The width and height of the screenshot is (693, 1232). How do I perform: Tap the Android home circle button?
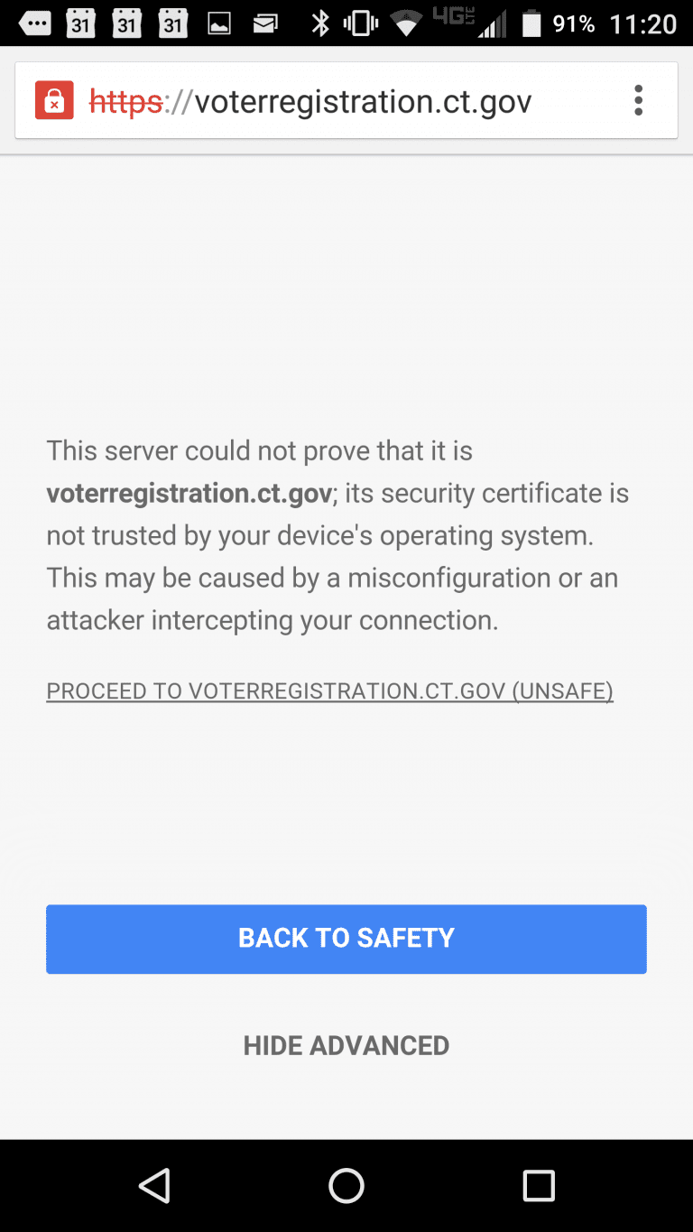pos(346,1185)
